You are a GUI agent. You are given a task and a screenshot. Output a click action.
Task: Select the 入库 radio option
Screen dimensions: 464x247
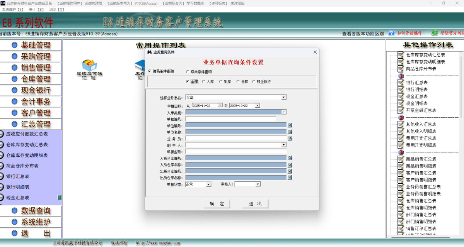(x=204, y=81)
